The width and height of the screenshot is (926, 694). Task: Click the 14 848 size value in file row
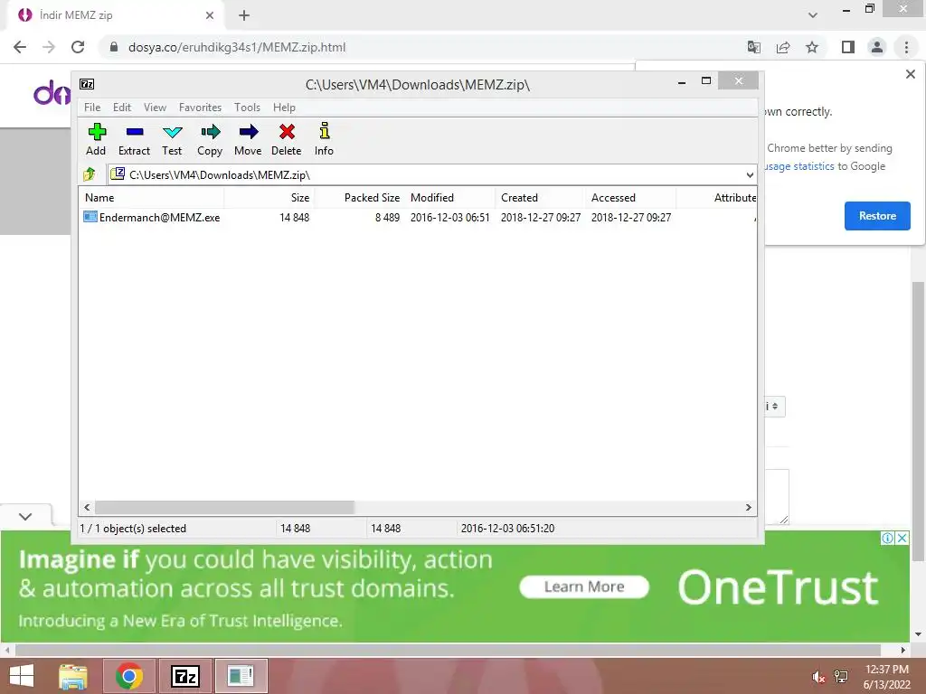point(294,217)
